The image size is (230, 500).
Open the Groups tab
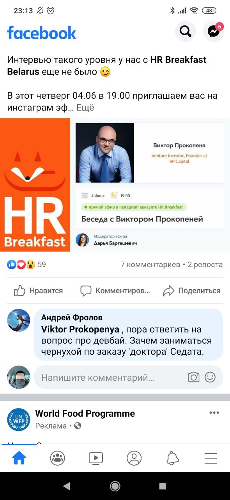(57, 458)
